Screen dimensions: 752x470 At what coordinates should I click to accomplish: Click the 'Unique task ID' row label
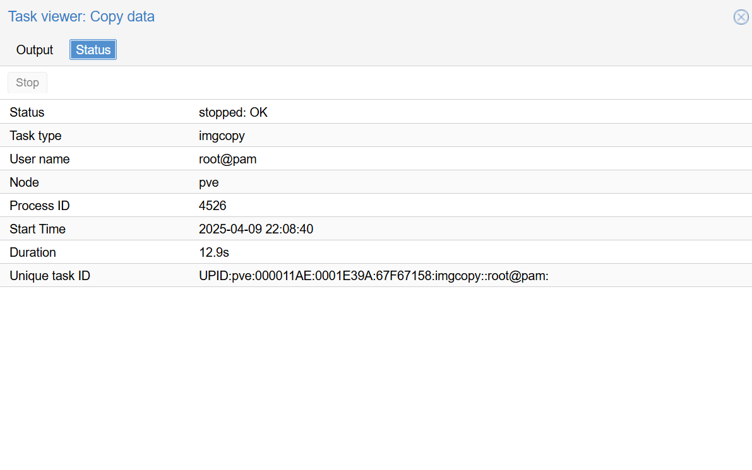pos(50,276)
